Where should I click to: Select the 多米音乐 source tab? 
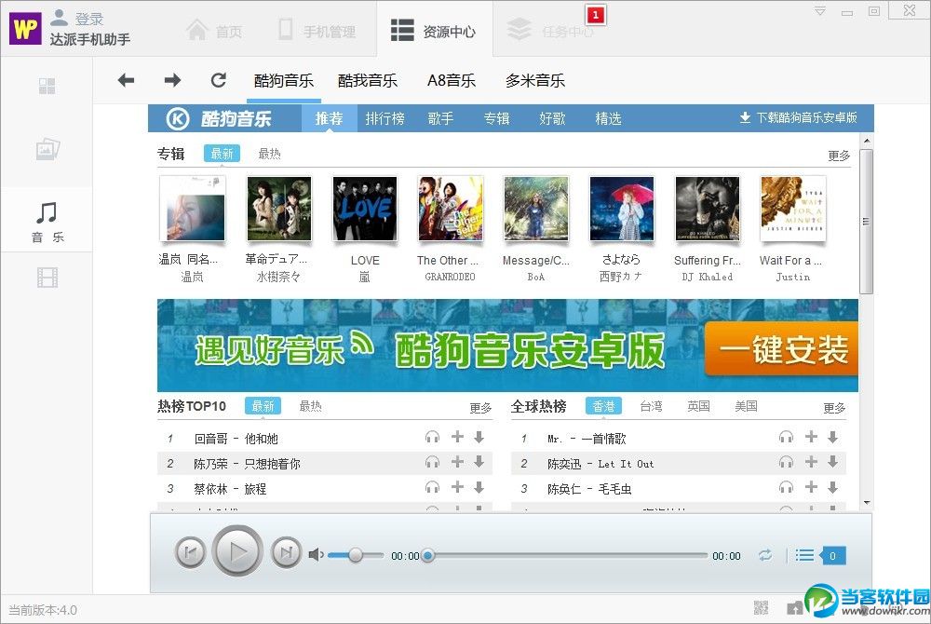(x=535, y=81)
